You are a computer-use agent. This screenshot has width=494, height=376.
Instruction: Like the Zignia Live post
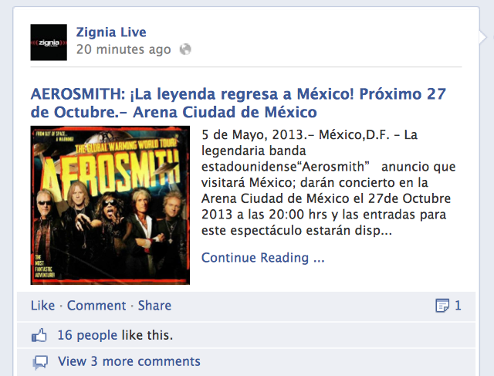(42, 306)
